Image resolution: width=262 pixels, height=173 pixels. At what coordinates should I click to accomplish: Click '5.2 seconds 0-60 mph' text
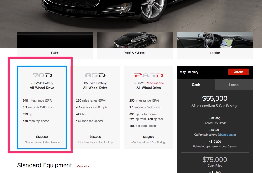pyautogui.click(x=38, y=107)
